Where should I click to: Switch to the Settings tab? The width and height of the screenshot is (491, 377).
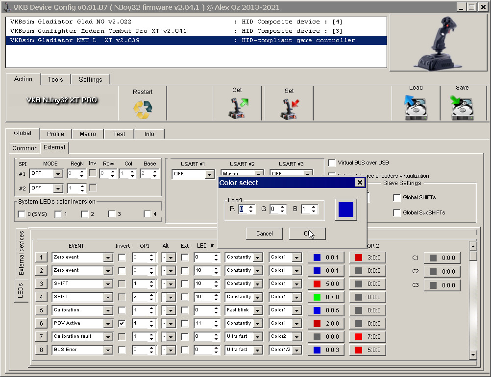click(x=91, y=79)
